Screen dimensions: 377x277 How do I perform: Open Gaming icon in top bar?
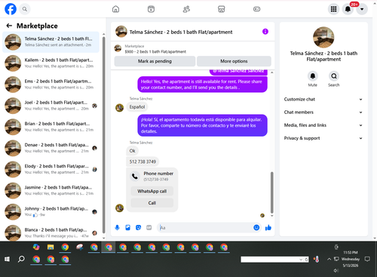[256, 9]
